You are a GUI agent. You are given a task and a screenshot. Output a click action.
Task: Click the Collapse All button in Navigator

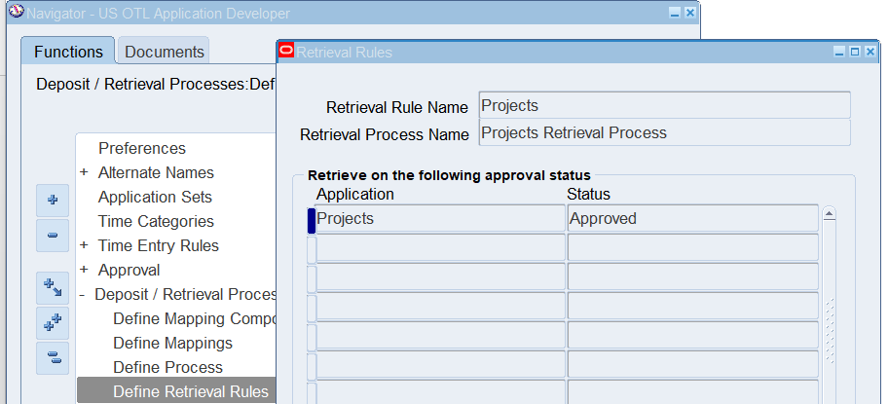tap(53, 357)
